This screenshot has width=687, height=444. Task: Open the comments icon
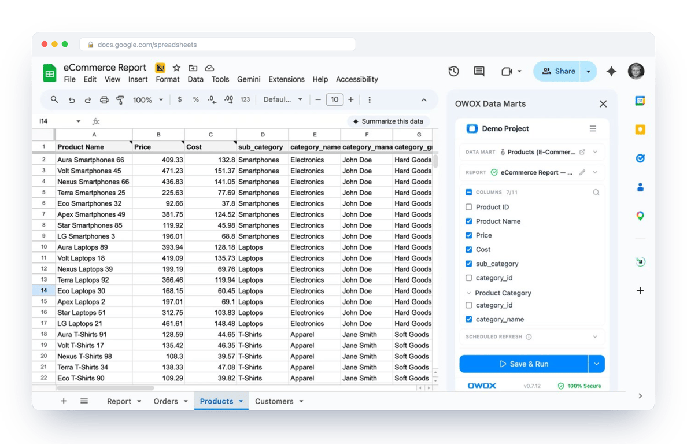[479, 71]
